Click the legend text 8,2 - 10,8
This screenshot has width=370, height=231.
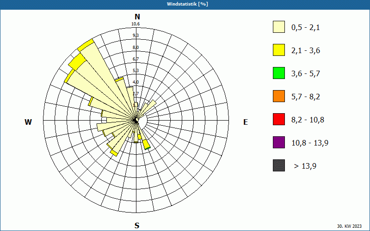(x=308, y=120)
